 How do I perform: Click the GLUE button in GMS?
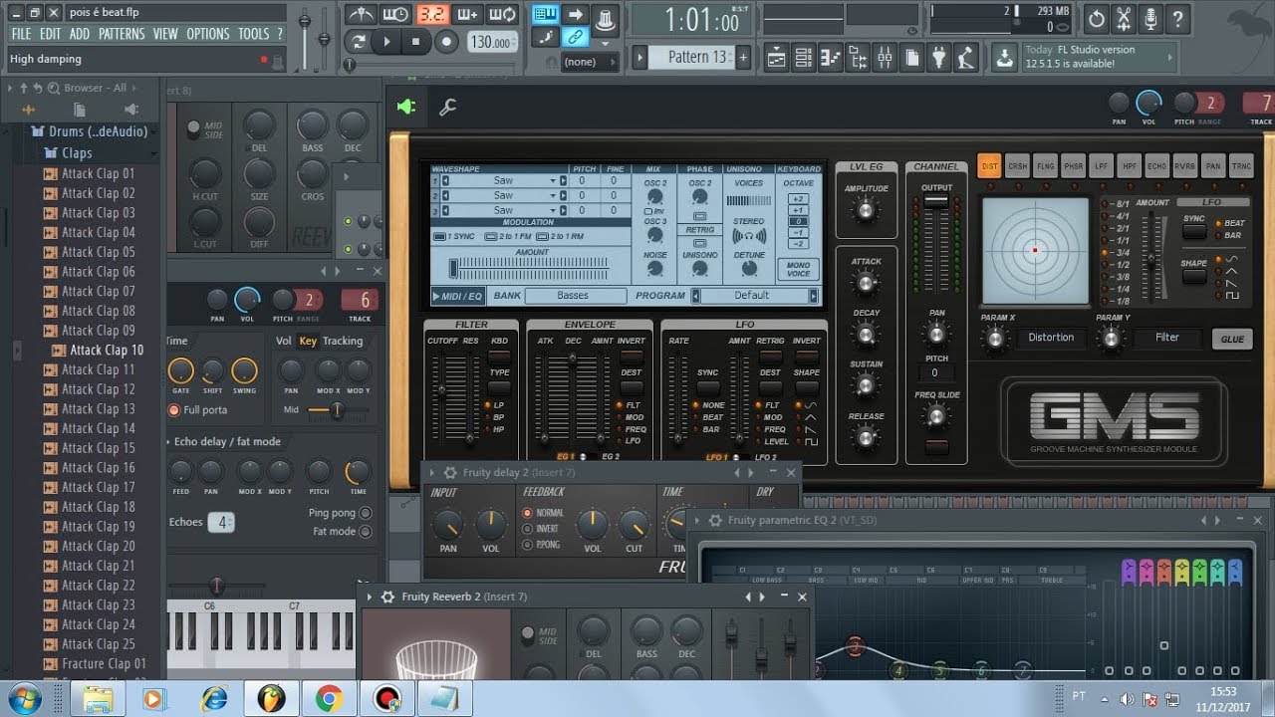pyautogui.click(x=1232, y=339)
